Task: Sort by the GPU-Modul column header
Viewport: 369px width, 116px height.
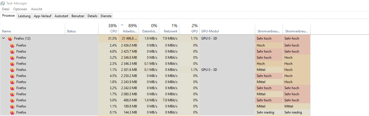Action: (210, 31)
